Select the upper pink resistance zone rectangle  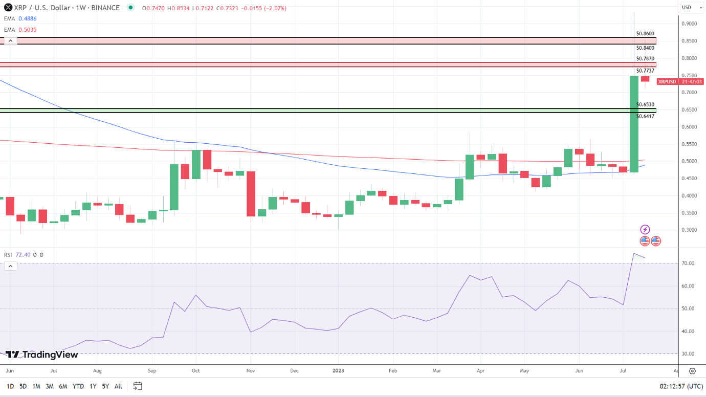coord(328,40)
